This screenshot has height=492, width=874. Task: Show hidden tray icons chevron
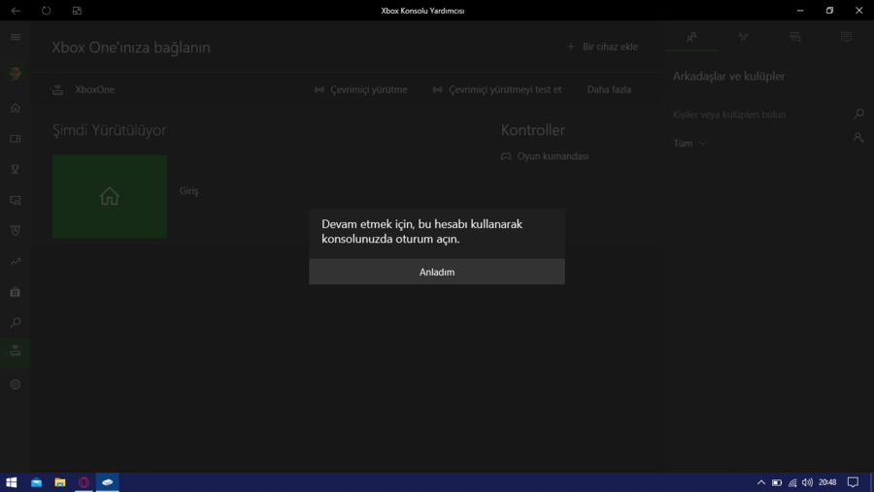click(x=760, y=482)
